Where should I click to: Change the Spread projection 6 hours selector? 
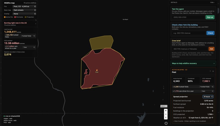(208, 97)
